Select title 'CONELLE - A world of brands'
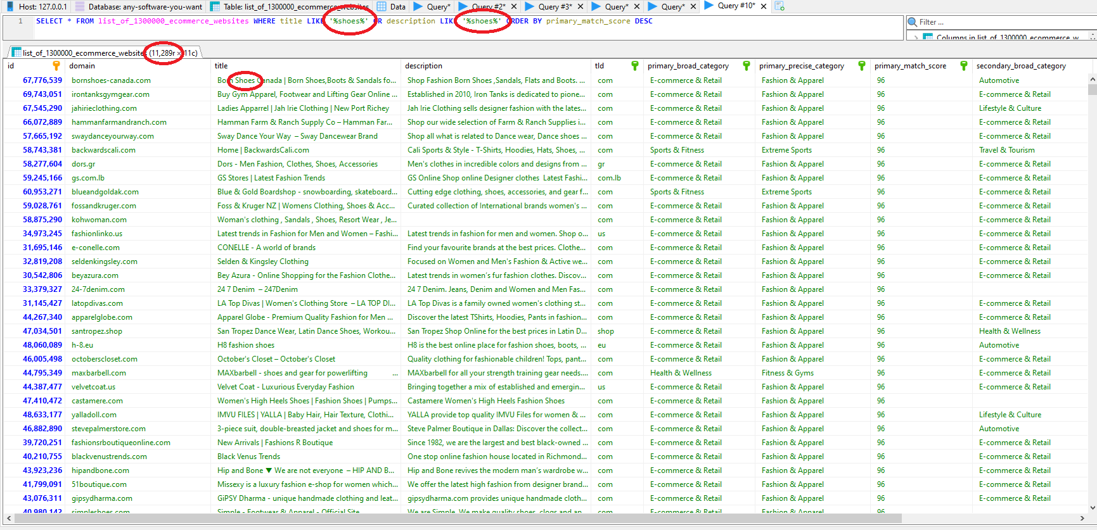The image size is (1097, 530). click(x=306, y=248)
